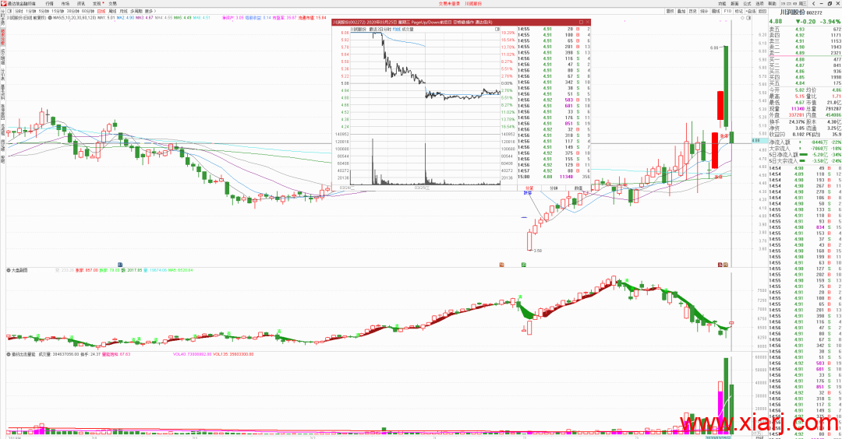This screenshot has height=439, width=842.
Task: Select the 分笔 tab in popup
Action: [x=529, y=188]
